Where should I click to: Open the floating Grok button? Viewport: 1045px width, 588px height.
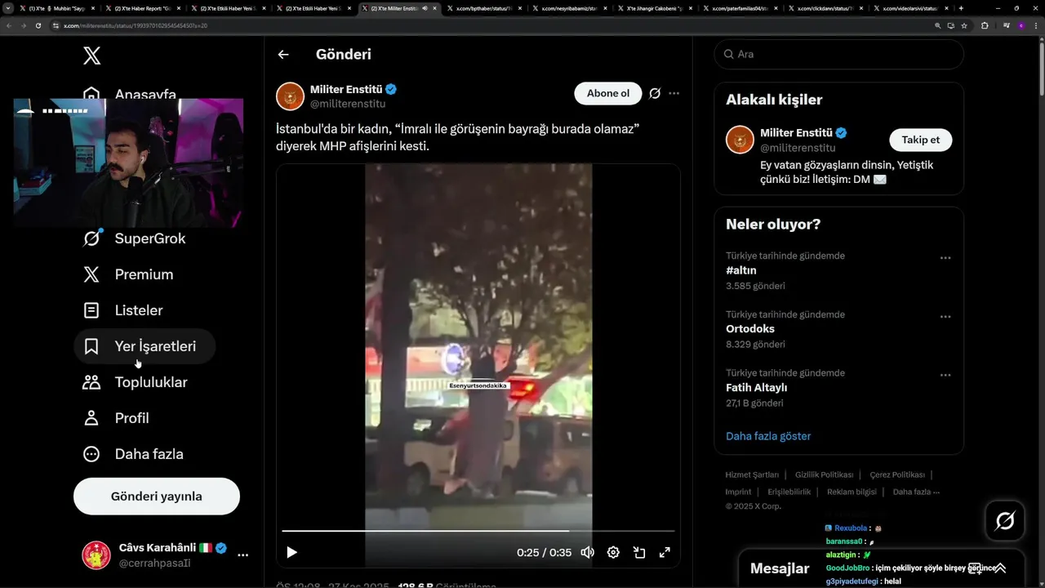click(1004, 521)
